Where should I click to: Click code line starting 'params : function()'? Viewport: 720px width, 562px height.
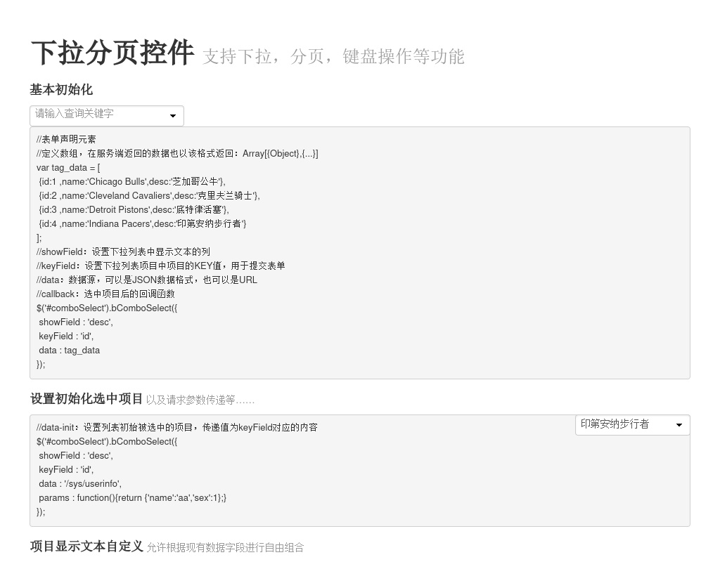pyautogui.click(x=133, y=498)
